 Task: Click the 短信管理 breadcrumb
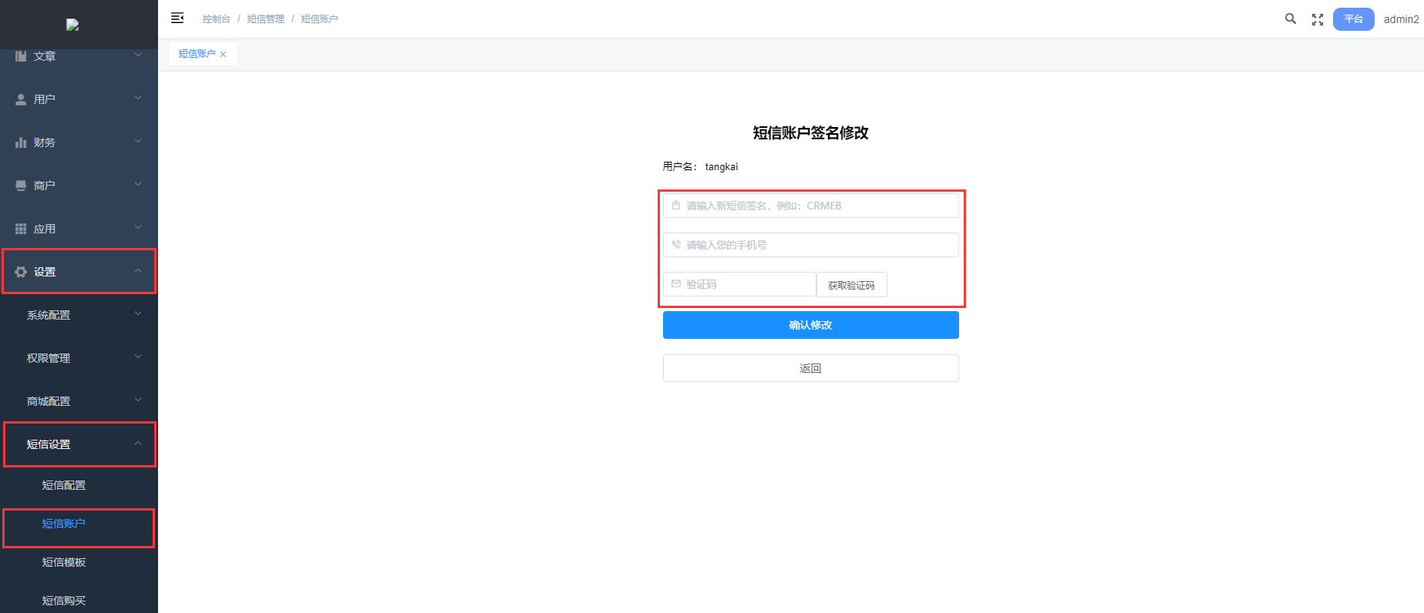(x=265, y=18)
